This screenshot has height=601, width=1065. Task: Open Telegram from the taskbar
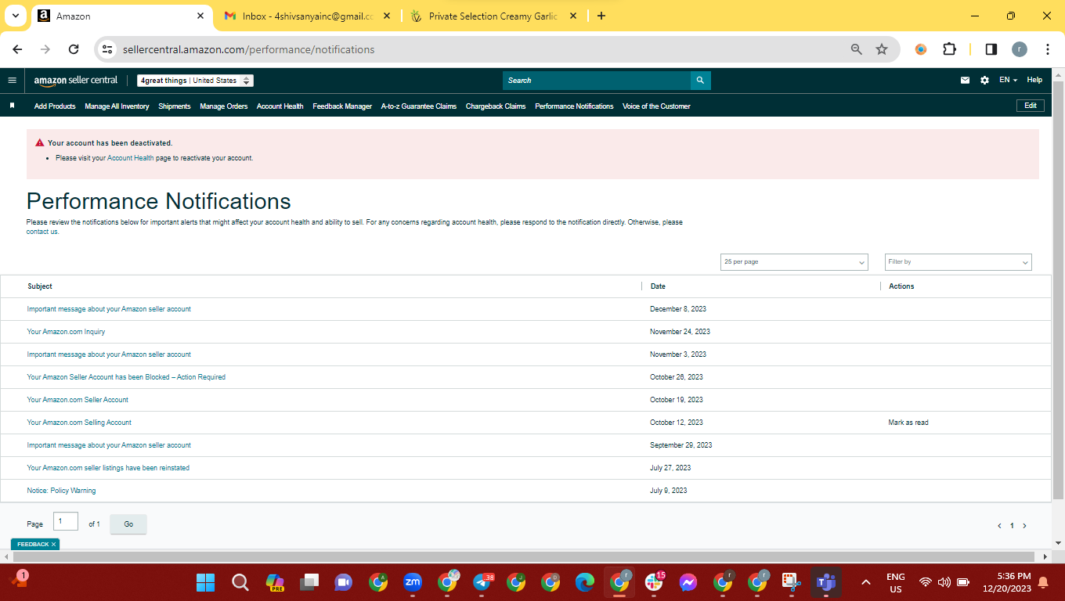[x=482, y=582]
